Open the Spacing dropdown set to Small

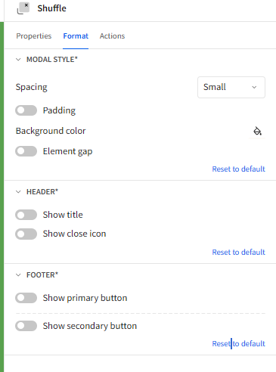(x=231, y=87)
